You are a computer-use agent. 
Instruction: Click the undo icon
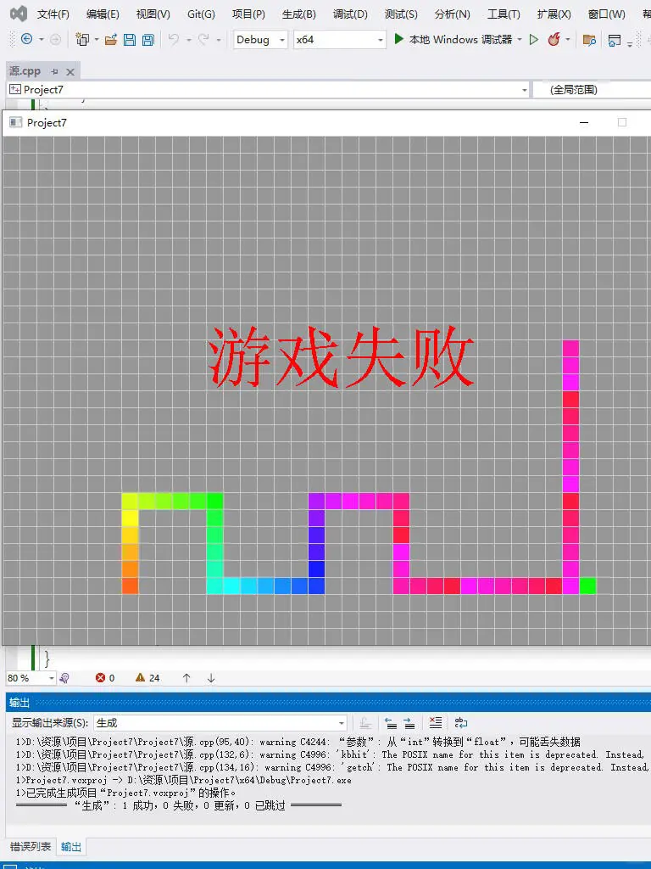pos(174,39)
